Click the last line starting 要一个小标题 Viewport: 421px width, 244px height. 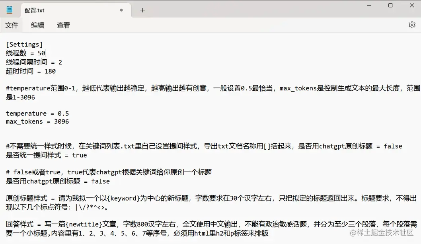137,233
